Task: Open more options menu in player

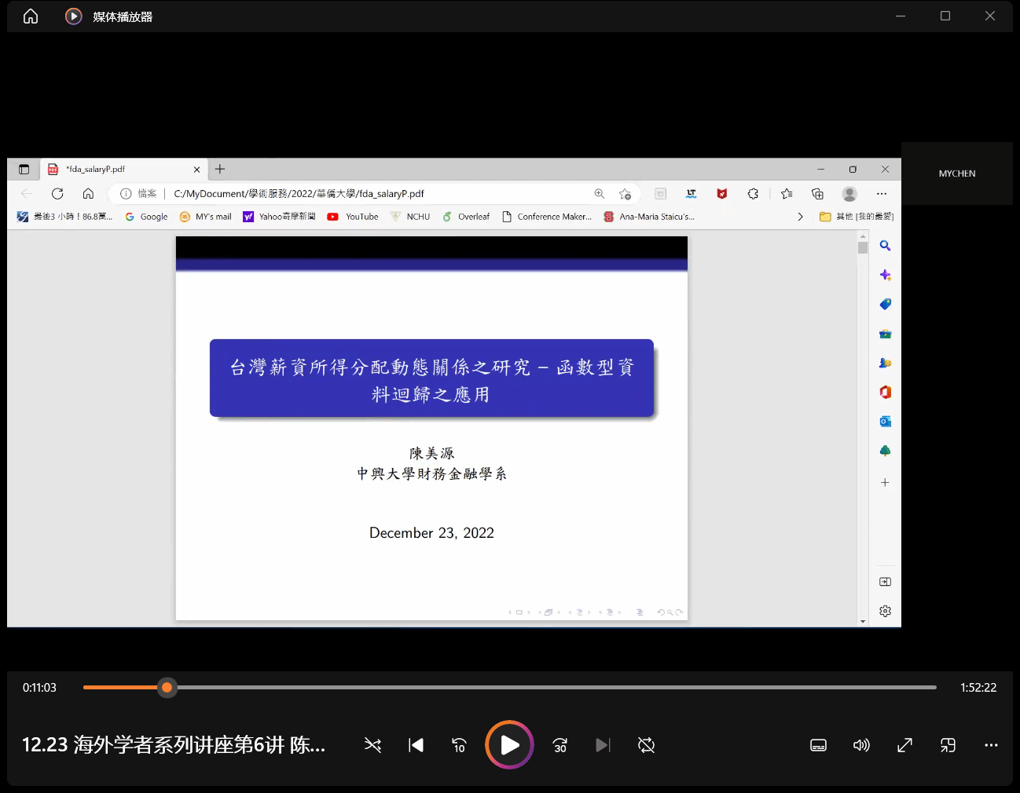Action: (991, 745)
